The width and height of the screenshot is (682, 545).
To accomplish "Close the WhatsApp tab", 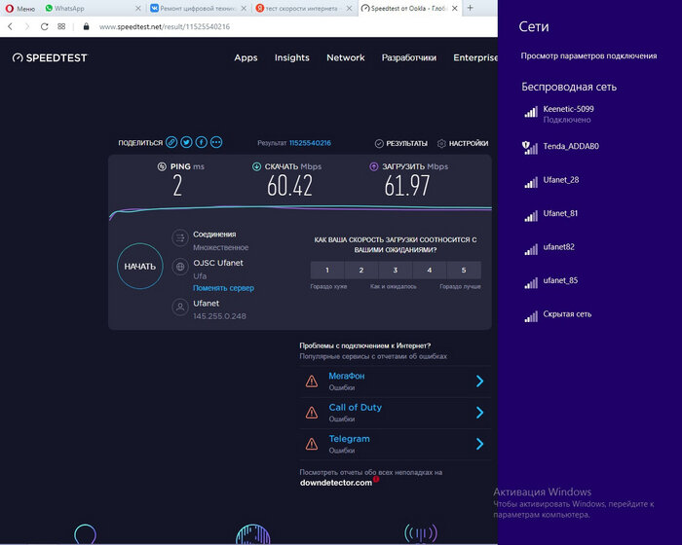I will point(138,8).
